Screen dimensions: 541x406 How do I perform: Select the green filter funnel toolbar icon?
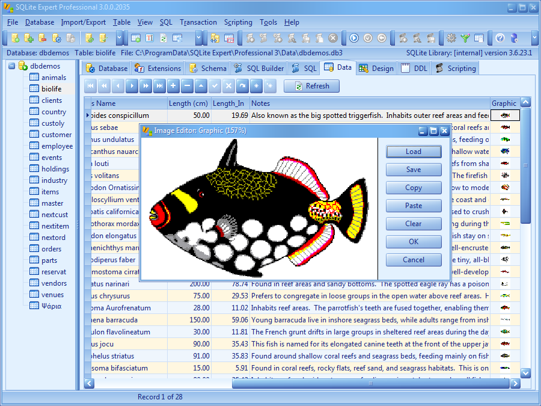pyautogui.click(x=465, y=38)
